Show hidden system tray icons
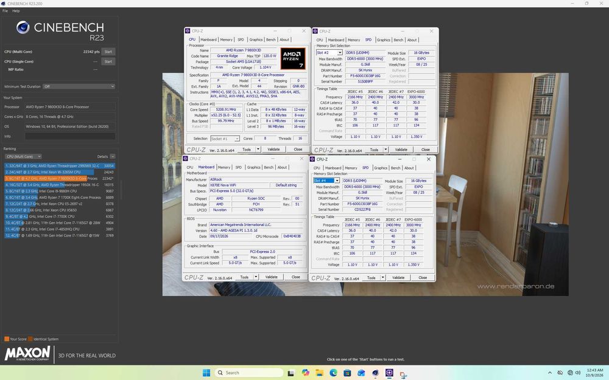The image size is (609, 380). pos(549,373)
